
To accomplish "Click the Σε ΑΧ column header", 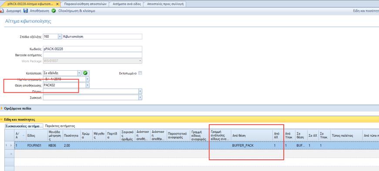I will (x=313, y=135).
